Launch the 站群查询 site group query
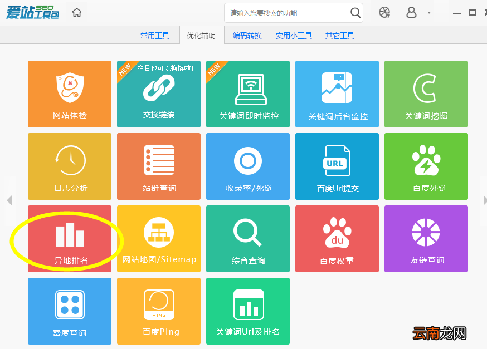487x349 pixels. [x=159, y=166]
